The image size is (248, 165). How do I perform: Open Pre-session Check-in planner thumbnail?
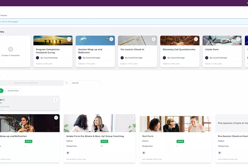pos(137,40)
